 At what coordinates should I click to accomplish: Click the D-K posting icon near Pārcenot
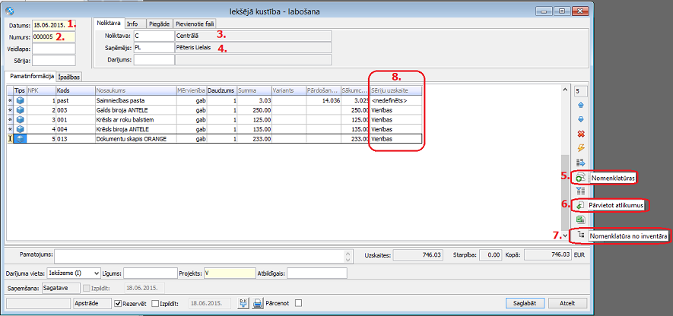pos(243,303)
